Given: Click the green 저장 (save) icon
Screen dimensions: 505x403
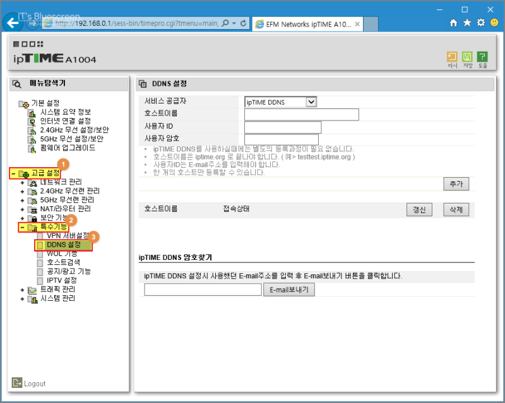Looking at the screenshot, I should (x=467, y=57).
